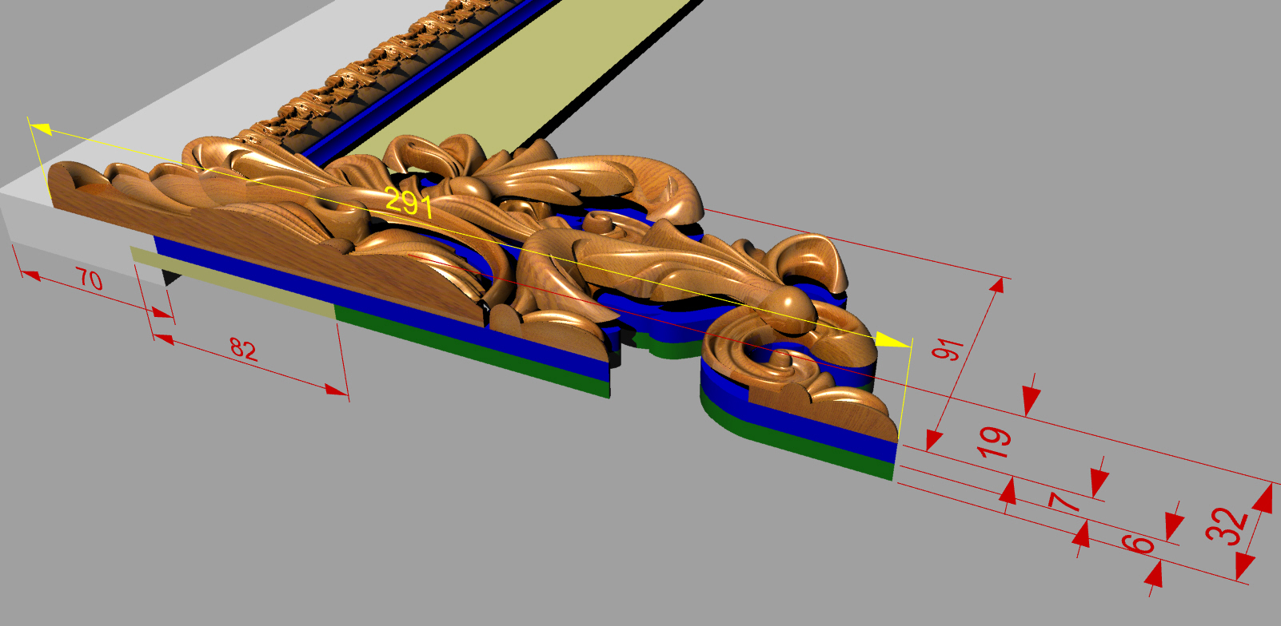Click the 32 dimension value
This screenshot has height=626, width=1281.
pyautogui.click(x=1227, y=524)
